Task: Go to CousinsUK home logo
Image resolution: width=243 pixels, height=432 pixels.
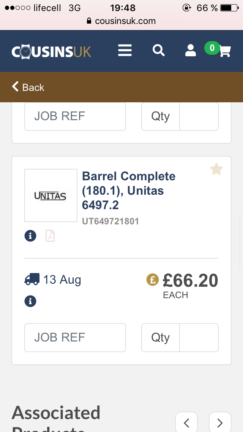Action: (51, 51)
